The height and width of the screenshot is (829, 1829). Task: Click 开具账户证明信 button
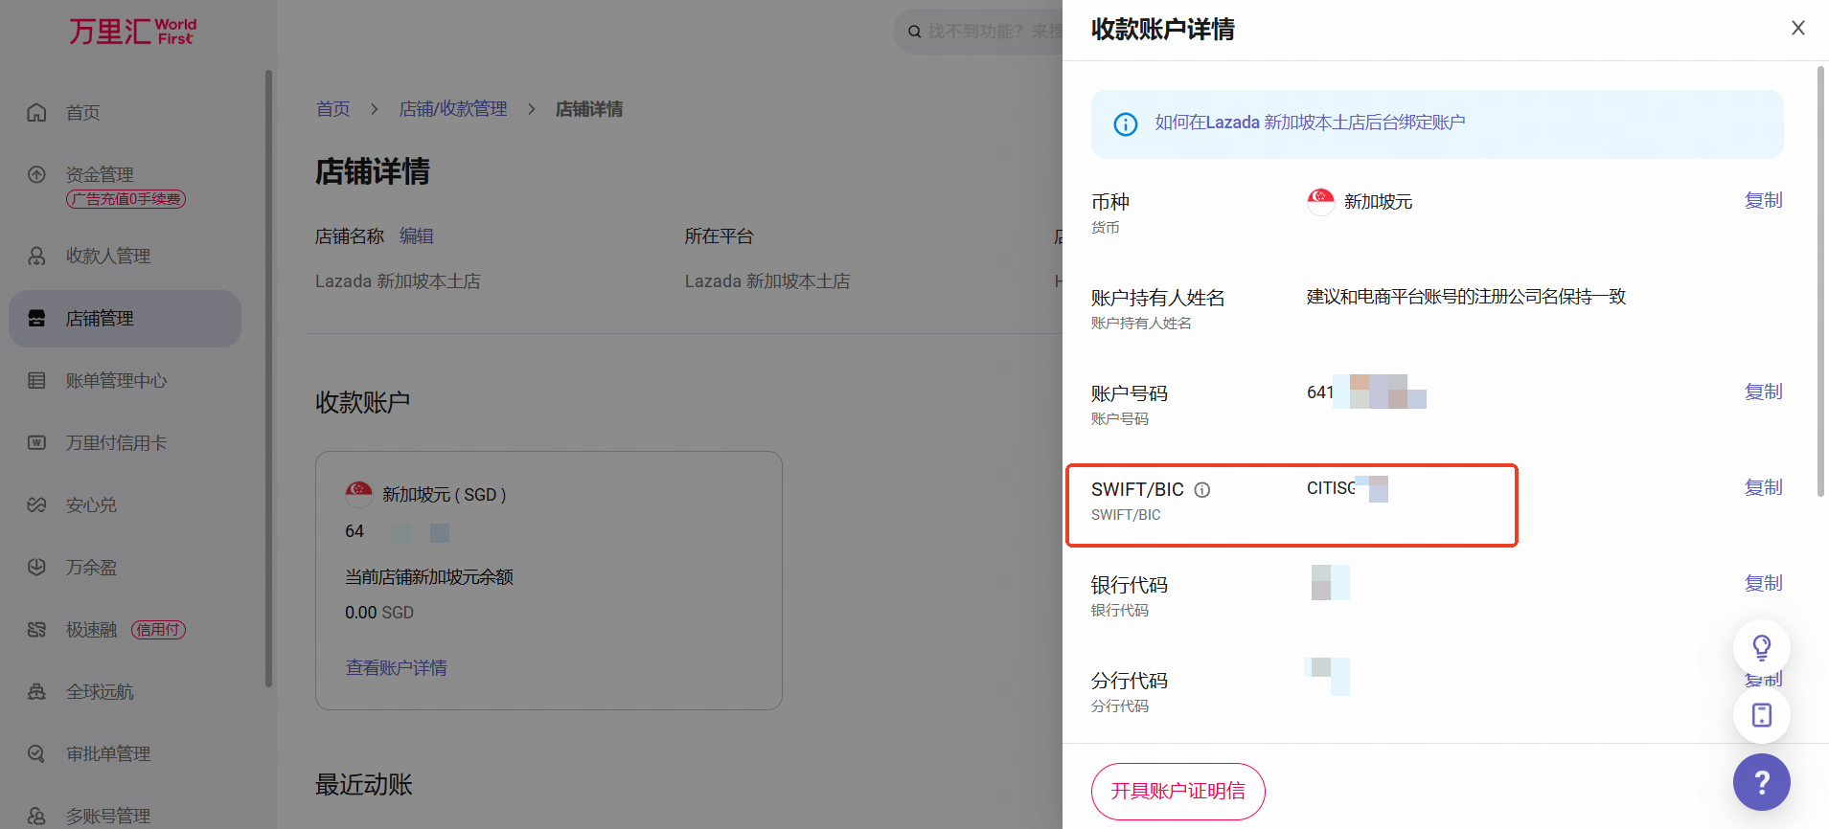pos(1178,792)
